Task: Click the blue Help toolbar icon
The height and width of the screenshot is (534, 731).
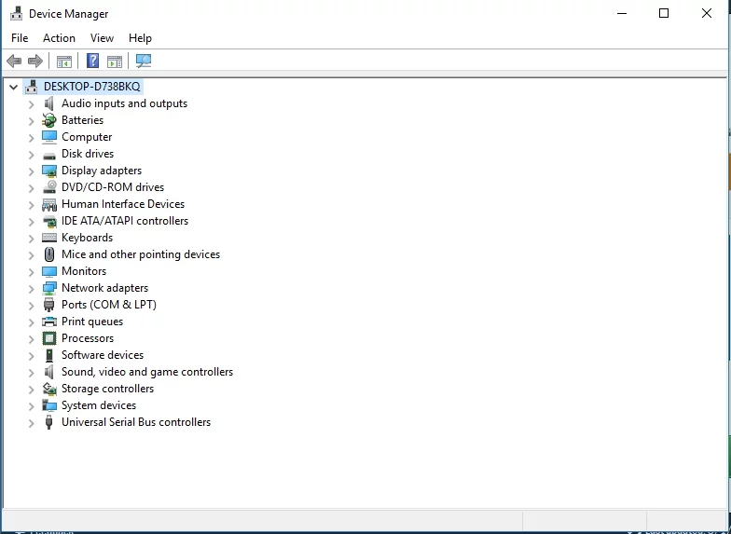Action: (x=92, y=62)
